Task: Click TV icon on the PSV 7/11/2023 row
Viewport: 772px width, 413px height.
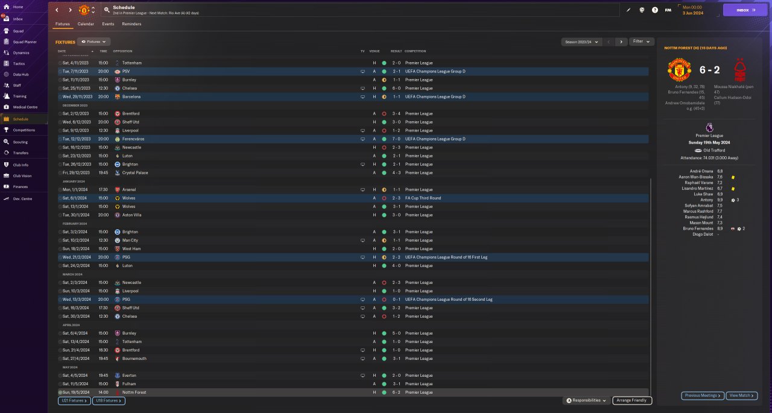Action: click(x=362, y=71)
